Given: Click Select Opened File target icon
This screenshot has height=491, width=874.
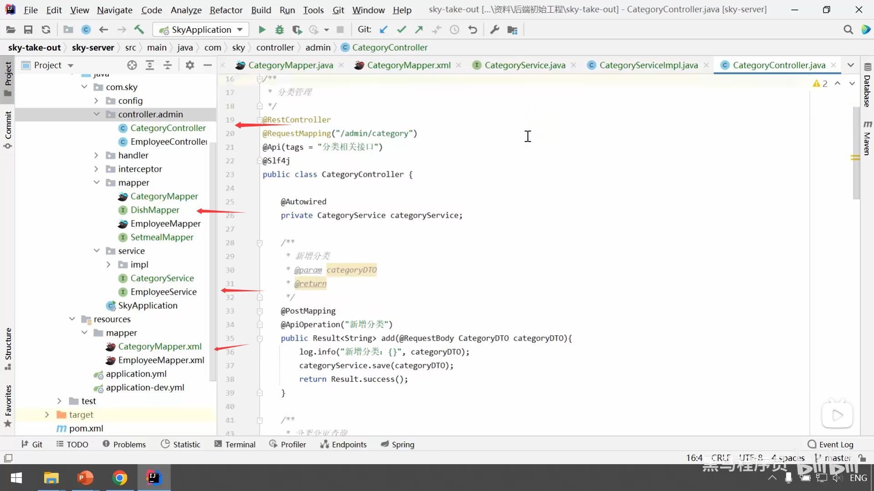Looking at the screenshot, I should [x=132, y=65].
